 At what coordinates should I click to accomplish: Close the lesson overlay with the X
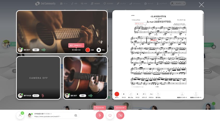(x=201, y=5)
